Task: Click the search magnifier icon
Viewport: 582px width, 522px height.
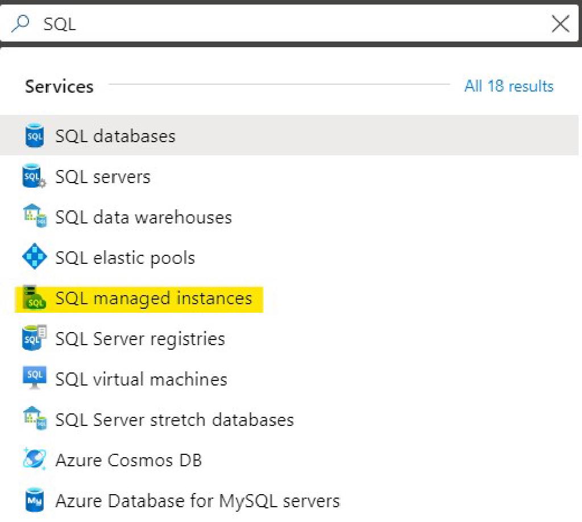Action: point(20,23)
